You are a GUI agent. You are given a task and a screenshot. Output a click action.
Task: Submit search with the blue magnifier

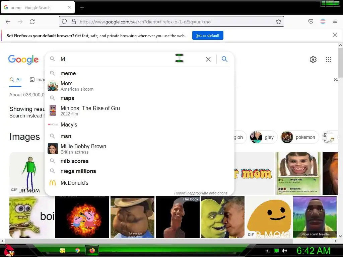click(x=224, y=59)
